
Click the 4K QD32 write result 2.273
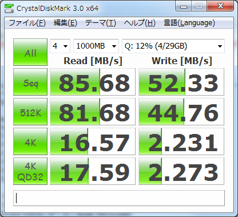pos(181,171)
